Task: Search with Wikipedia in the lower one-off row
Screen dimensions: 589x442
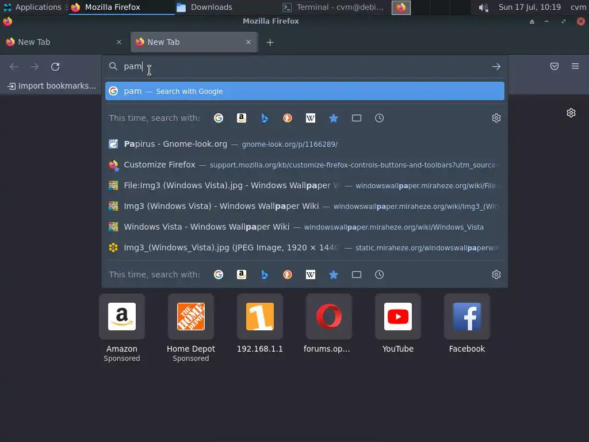Action: pos(310,275)
